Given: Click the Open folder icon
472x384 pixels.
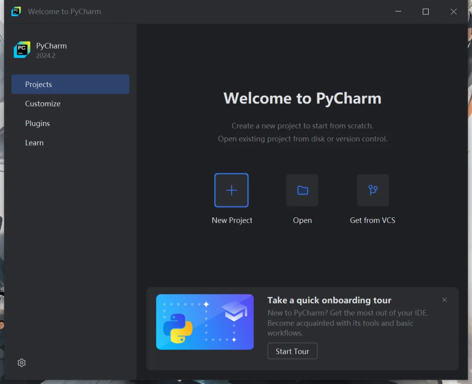Looking at the screenshot, I should pos(302,190).
